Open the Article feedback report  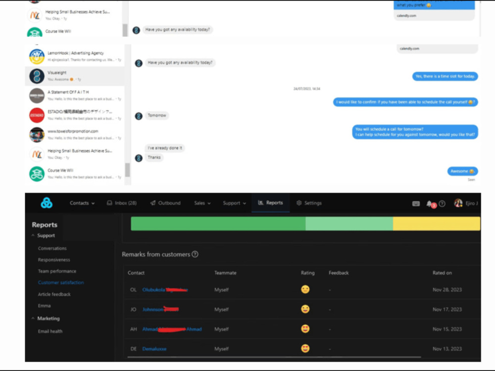[54, 294]
